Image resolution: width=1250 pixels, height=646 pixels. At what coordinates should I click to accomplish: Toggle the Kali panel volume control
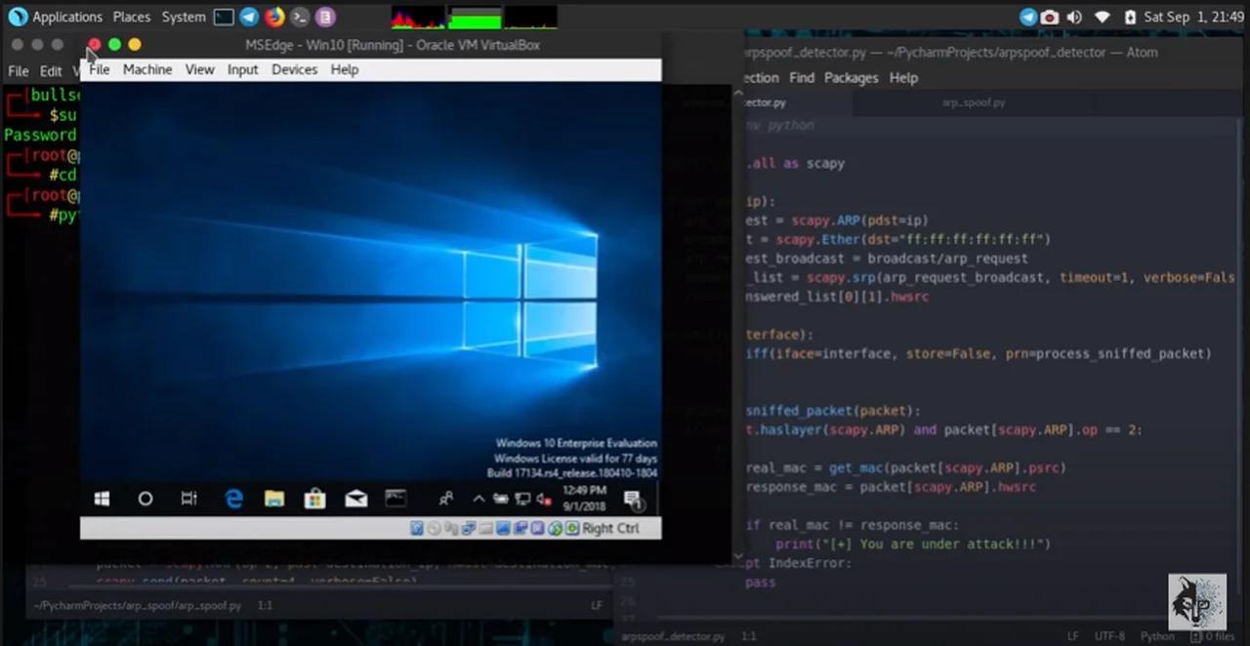point(1073,17)
